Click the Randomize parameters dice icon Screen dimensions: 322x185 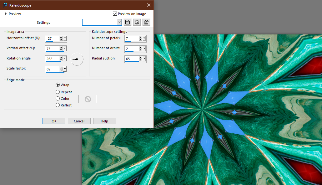point(137,22)
